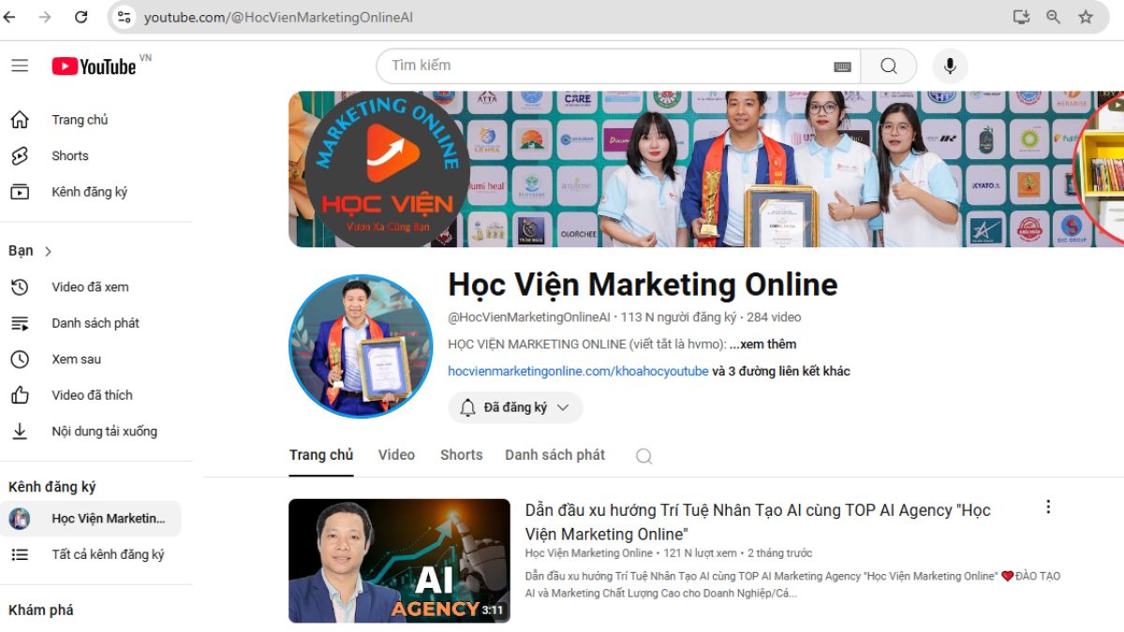The width and height of the screenshot is (1124, 632).
Task: Click the Trang chủ home icon
Action: pos(20,120)
